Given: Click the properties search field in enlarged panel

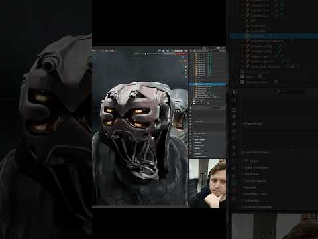Looking at the screenshot, I should [291, 92].
